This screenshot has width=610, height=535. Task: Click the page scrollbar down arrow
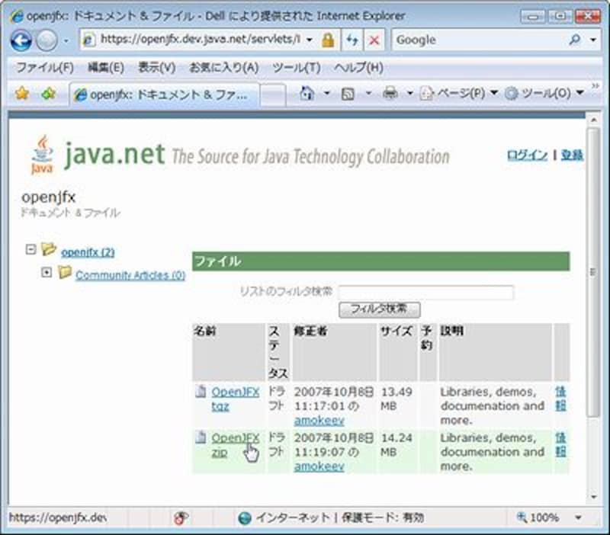click(x=594, y=496)
